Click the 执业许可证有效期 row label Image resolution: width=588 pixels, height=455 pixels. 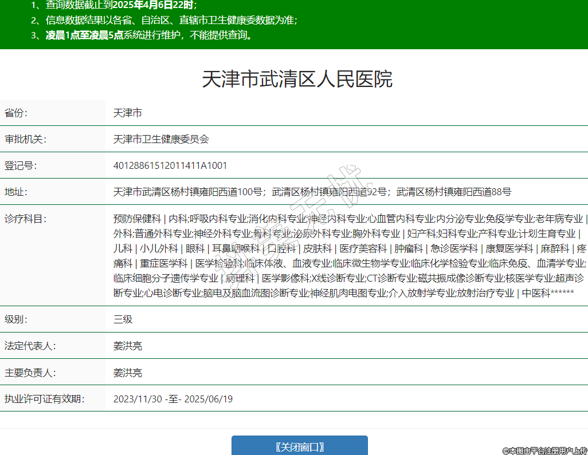pos(44,399)
